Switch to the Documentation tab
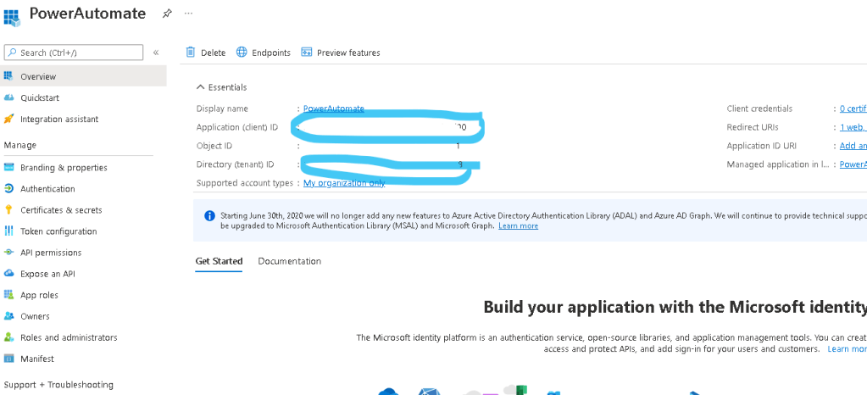 coord(289,261)
